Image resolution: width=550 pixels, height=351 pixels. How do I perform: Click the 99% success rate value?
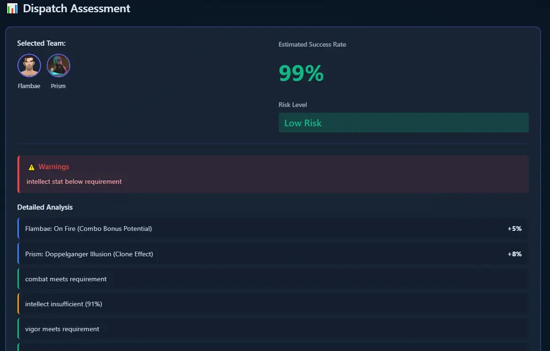(300, 73)
